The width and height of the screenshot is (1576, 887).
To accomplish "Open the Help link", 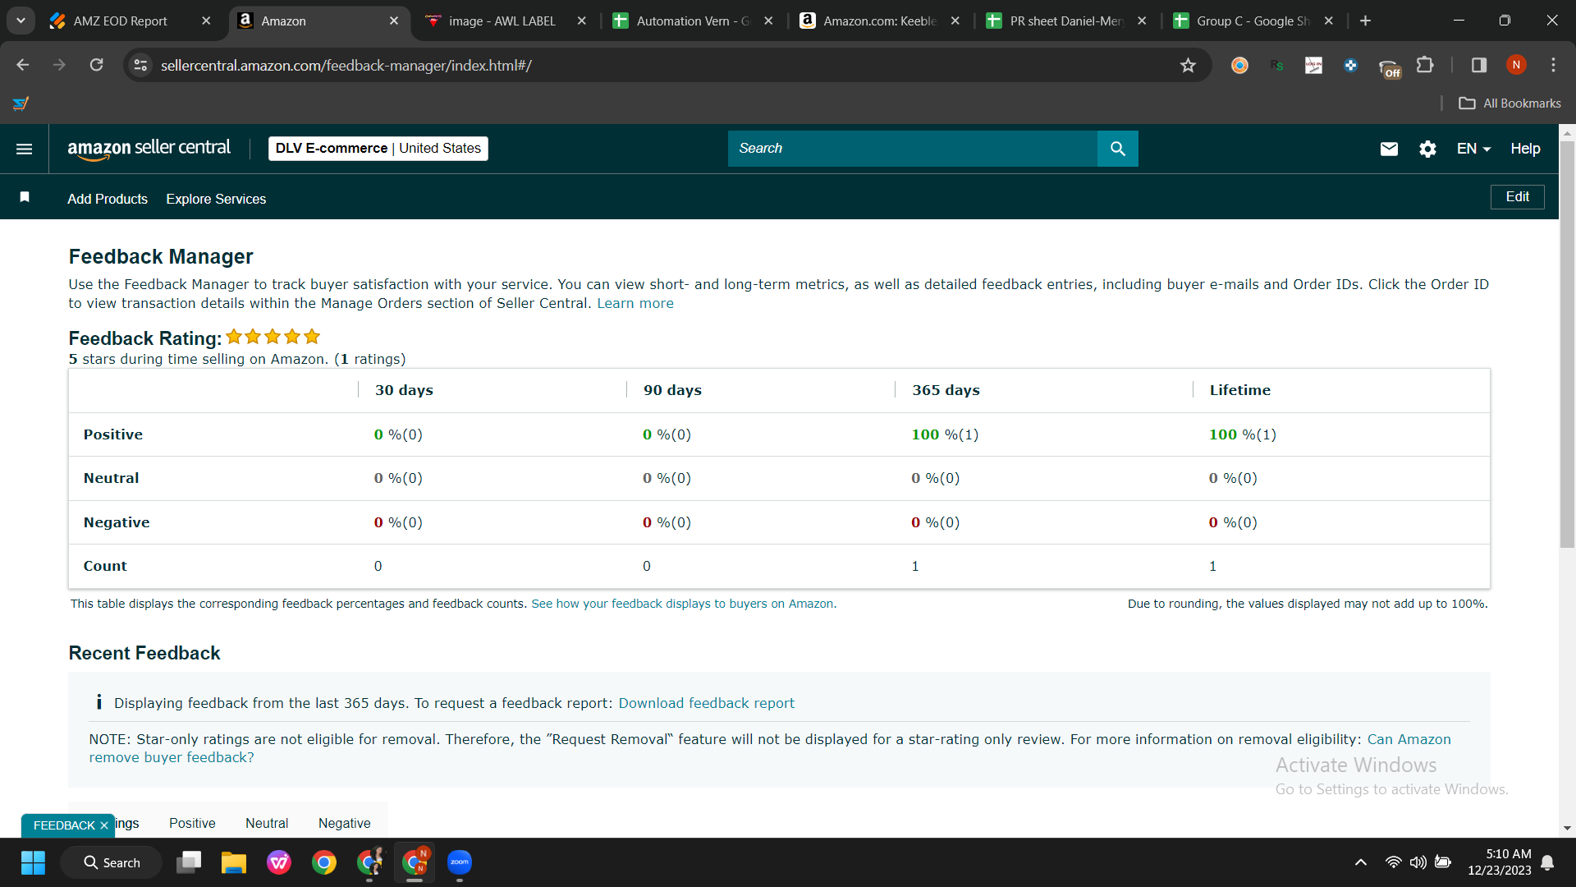I will tap(1525, 149).
